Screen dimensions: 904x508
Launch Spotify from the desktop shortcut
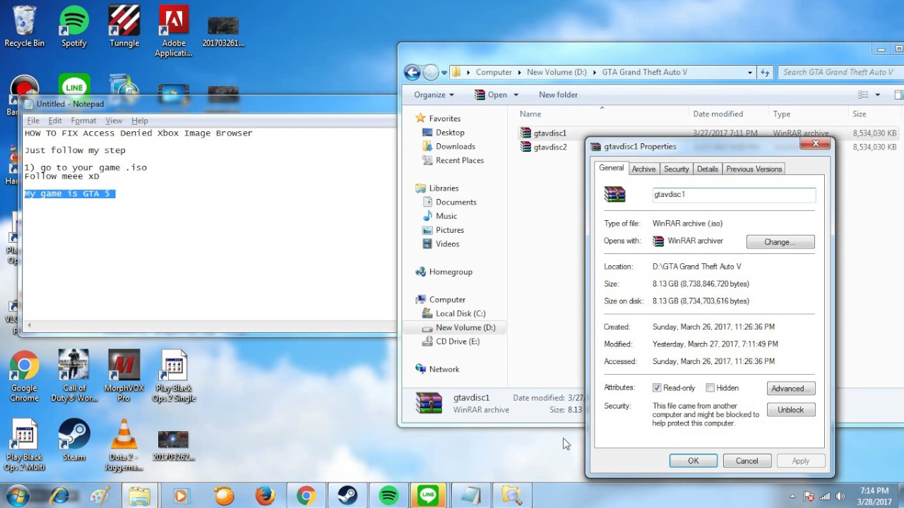point(74,27)
